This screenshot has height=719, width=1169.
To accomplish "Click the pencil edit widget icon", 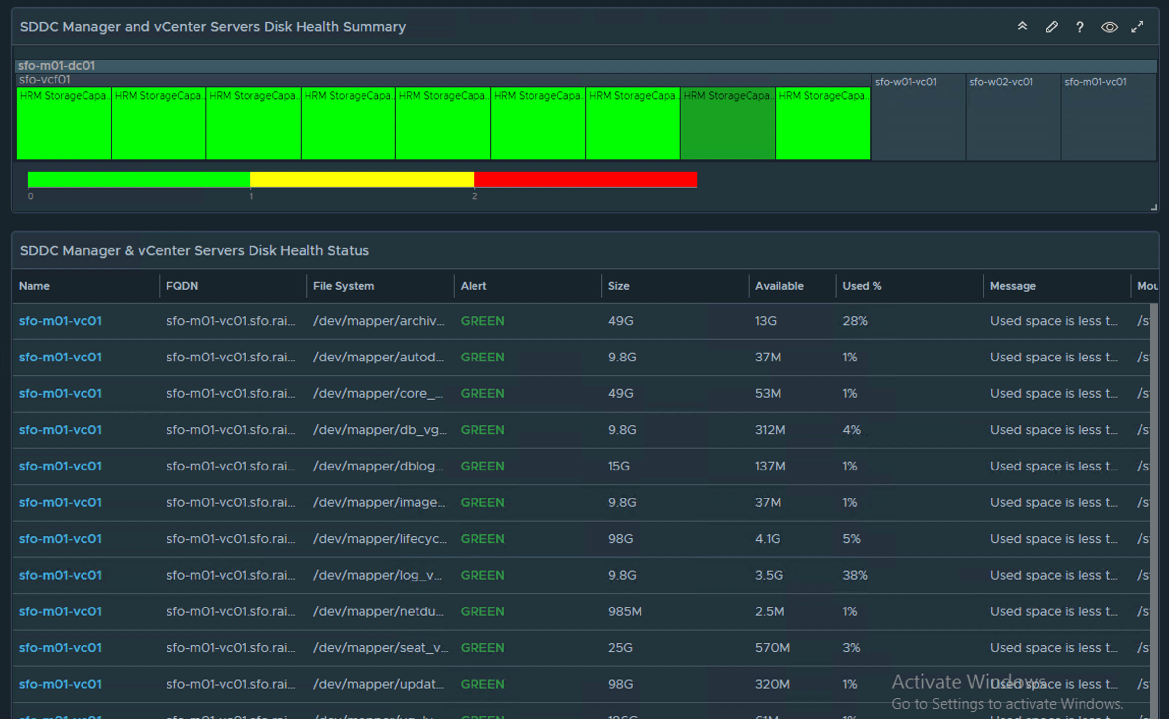I will pos(1051,27).
